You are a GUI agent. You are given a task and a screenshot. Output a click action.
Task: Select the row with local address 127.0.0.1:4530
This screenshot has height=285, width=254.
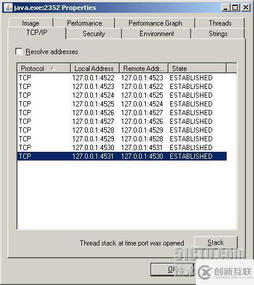(x=122, y=148)
